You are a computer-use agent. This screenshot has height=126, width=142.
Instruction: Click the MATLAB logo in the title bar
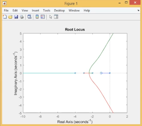click(5, 4)
